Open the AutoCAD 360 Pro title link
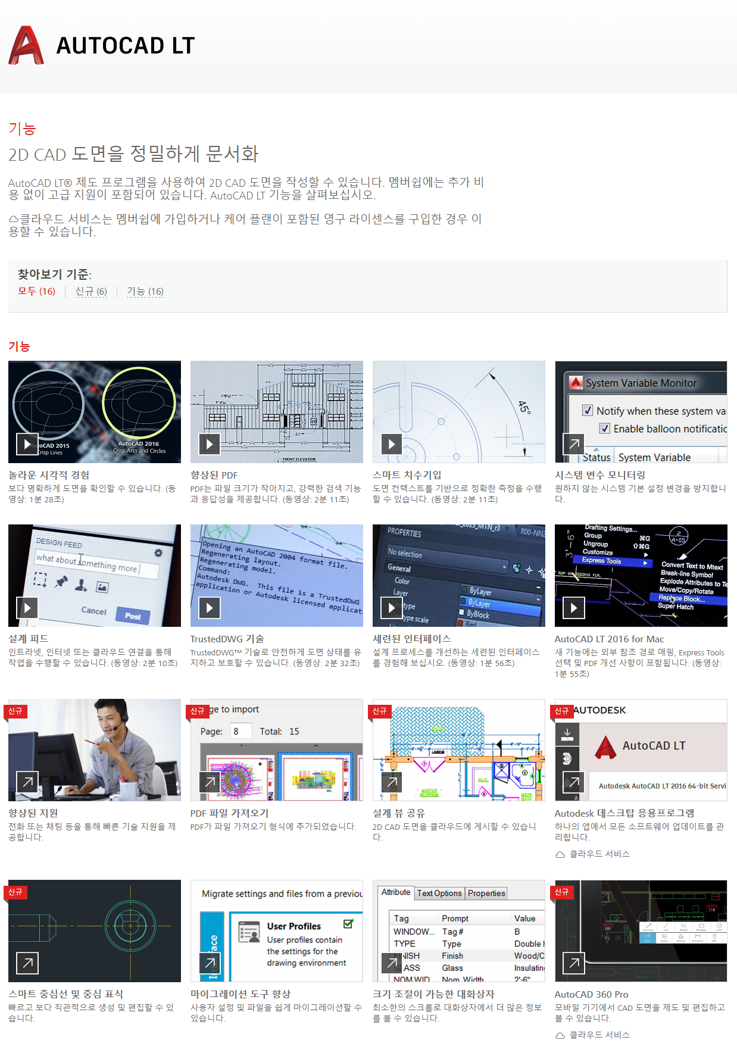Viewport: 737px width, 1059px height. click(x=591, y=994)
